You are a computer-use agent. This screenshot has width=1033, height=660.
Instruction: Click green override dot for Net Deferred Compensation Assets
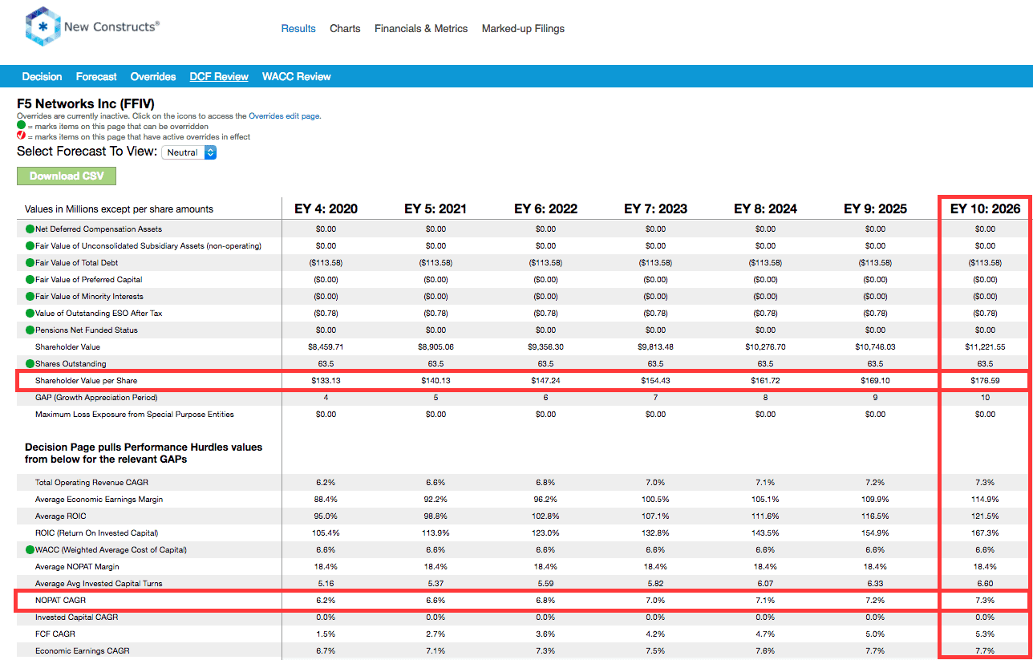pos(30,229)
